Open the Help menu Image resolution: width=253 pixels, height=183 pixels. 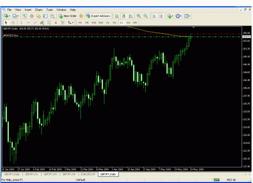(73, 10)
